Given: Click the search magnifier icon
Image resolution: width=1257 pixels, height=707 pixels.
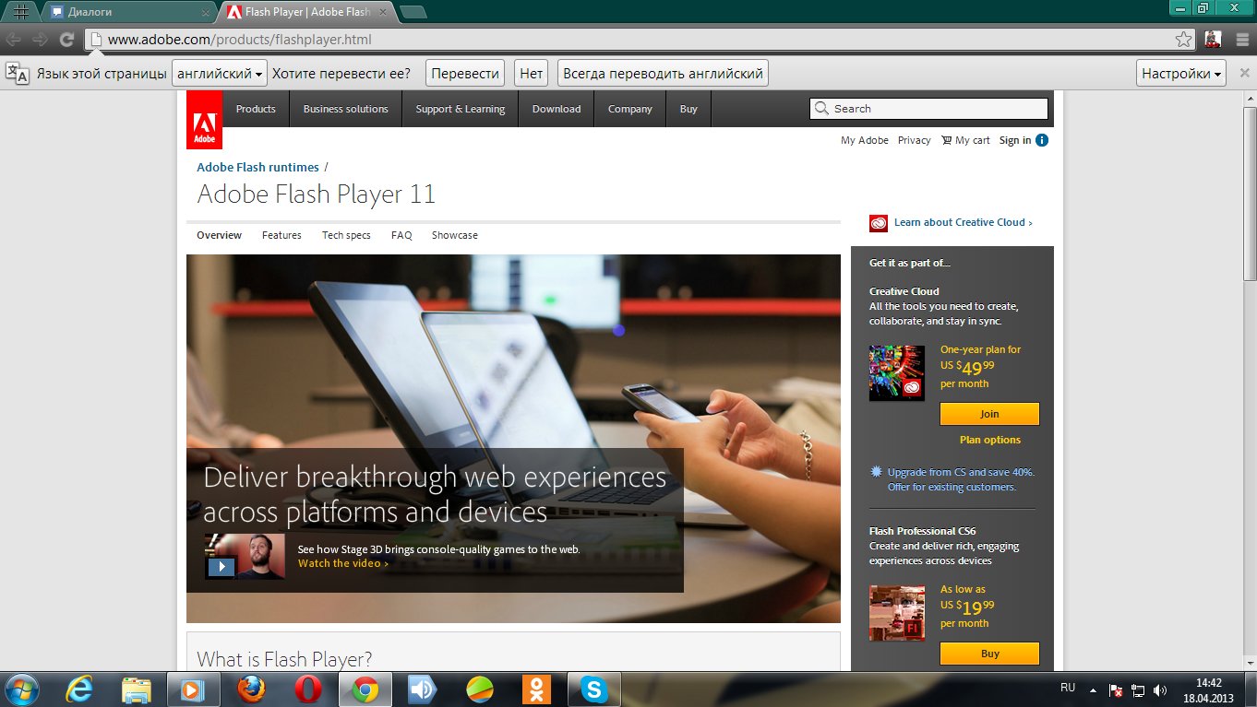Looking at the screenshot, I should [x=821, y=109].
